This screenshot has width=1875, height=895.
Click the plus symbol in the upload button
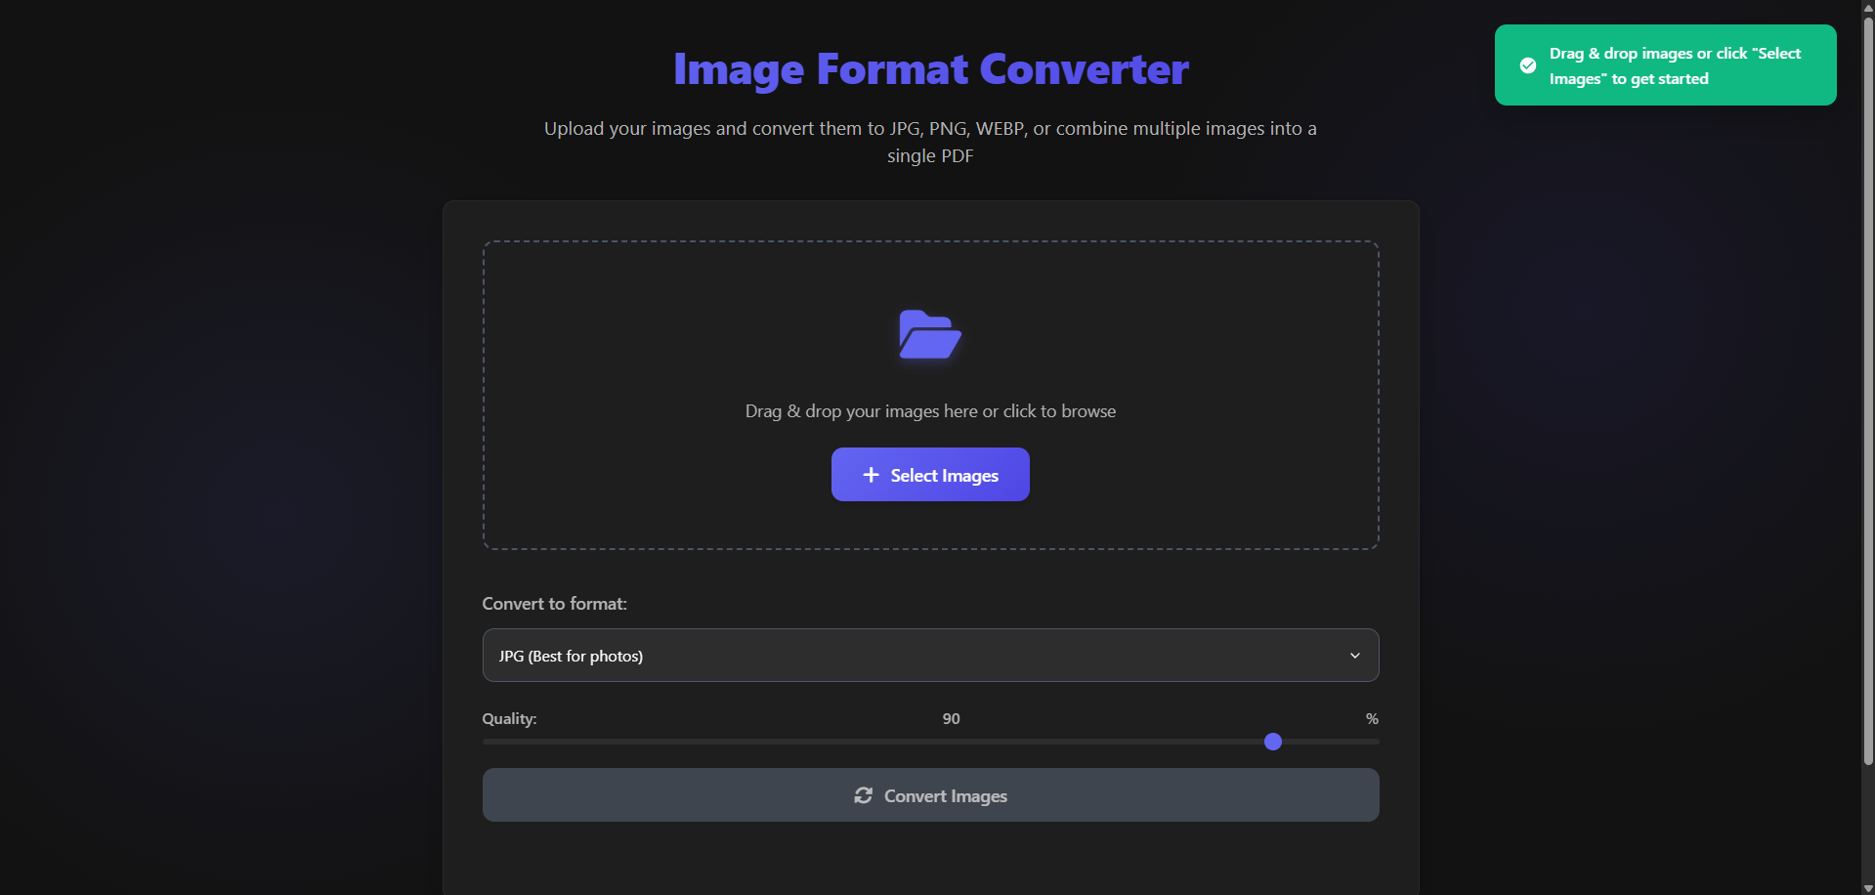coord(870,474)
